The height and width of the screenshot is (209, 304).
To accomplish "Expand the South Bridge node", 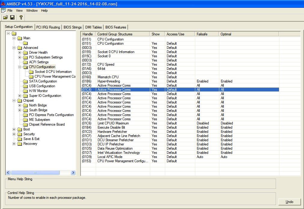I will tap(20, 110).
